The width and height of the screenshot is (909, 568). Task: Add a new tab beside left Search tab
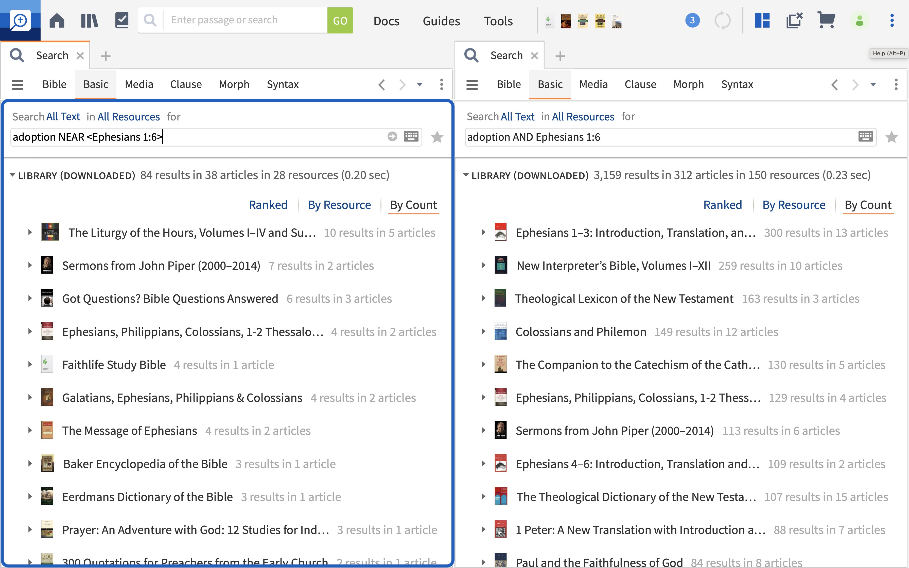point(106,56)
